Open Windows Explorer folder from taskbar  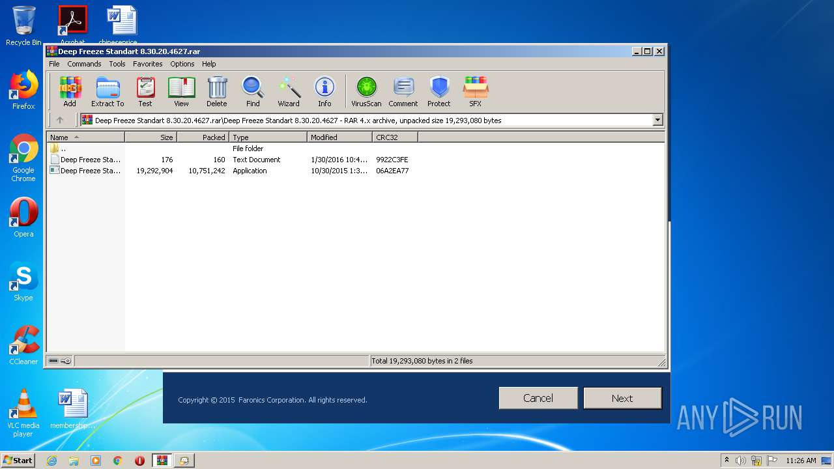click(74, 461)
